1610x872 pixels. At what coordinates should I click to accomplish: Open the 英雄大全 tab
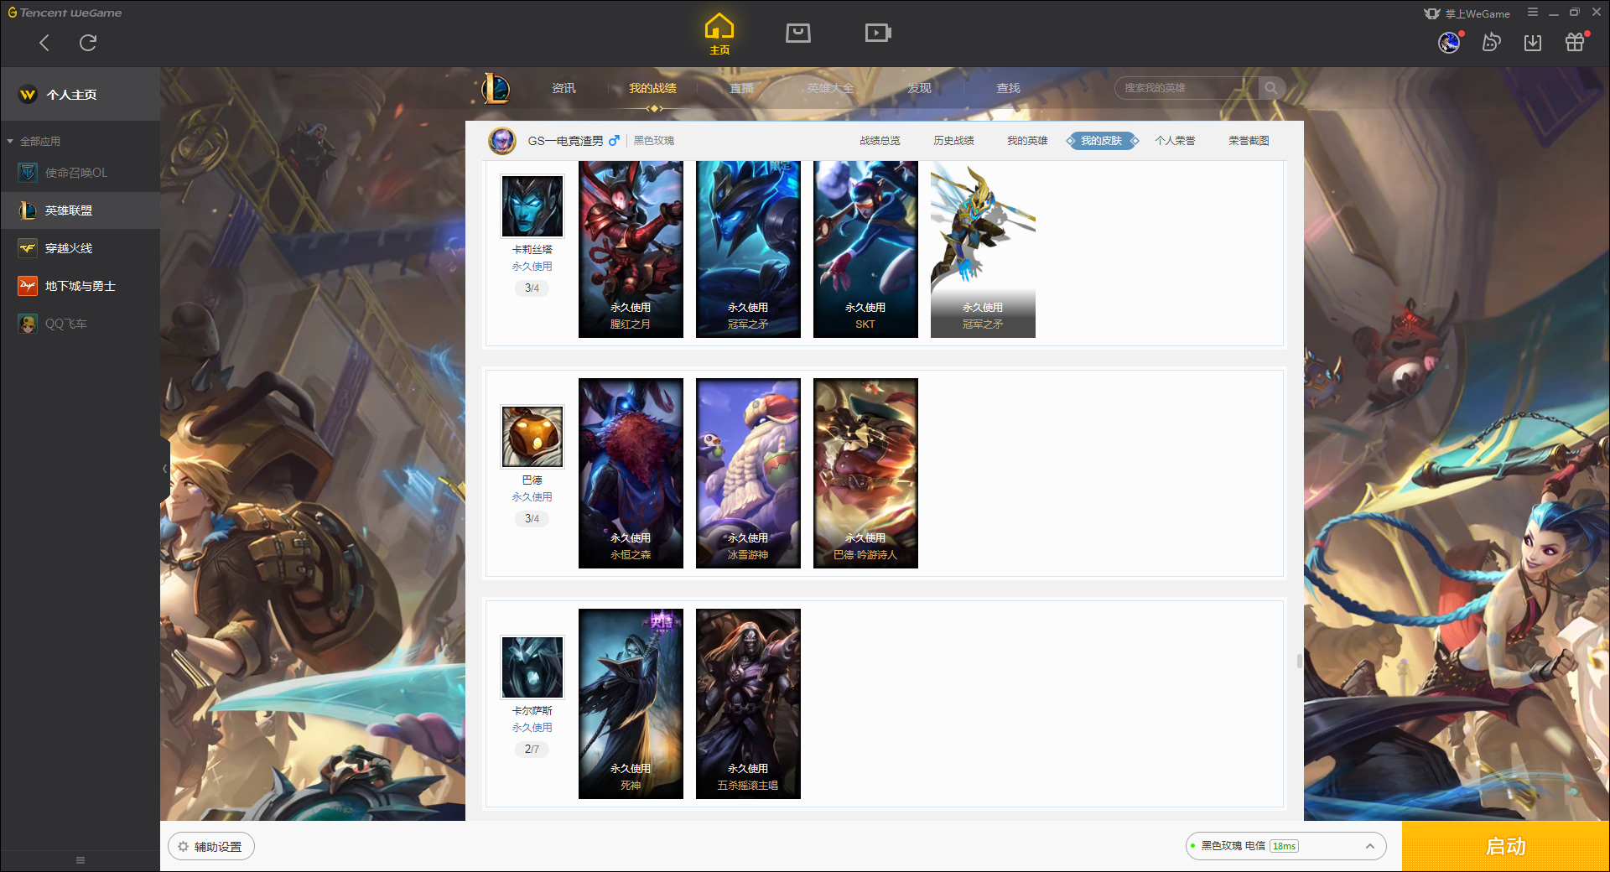tap(830, 88)
